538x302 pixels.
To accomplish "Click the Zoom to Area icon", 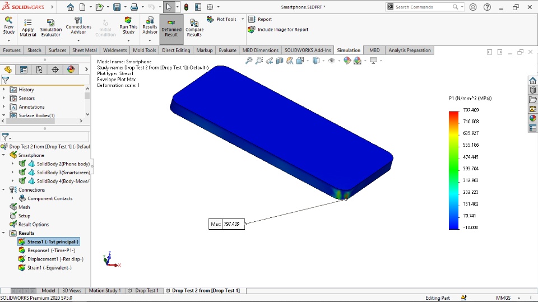I will [259, 61].
